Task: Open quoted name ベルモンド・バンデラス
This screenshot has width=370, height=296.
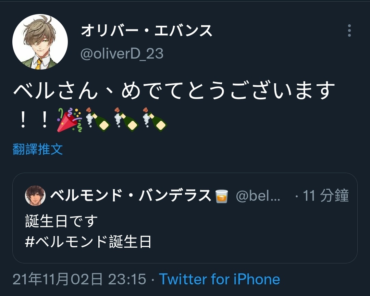Action: click(x=131, y=196)
